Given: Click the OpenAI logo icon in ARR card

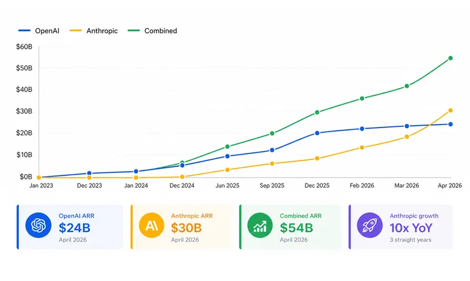Looking at the screenshot, I should point(38,225).
